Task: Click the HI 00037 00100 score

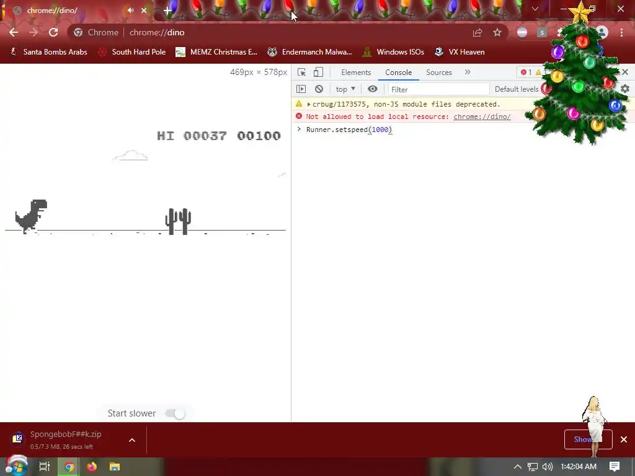Action: pos(219,136)
